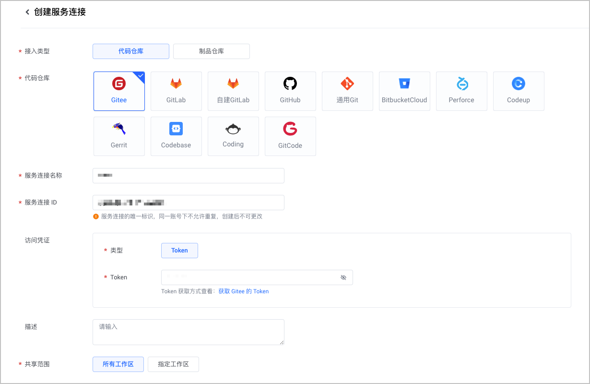Choose the 通用Git repository type
590x384 pixels.
click(x=347, y=91)
